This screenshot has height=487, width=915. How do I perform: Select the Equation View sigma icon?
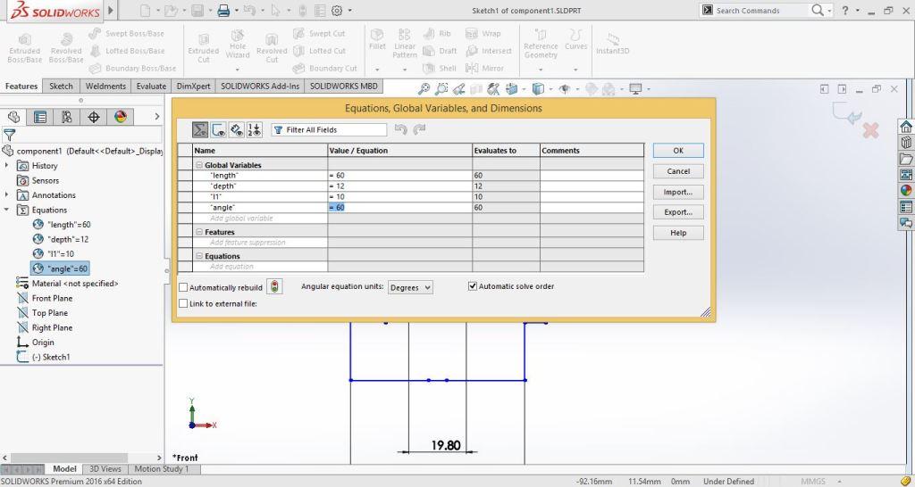tap(199, 129)
